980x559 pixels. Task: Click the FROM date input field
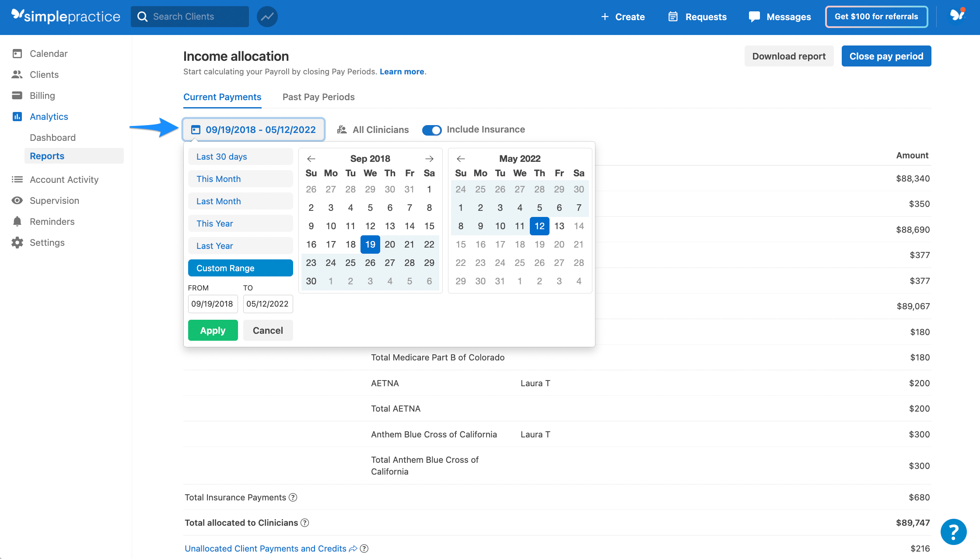[x=213, y=304]
